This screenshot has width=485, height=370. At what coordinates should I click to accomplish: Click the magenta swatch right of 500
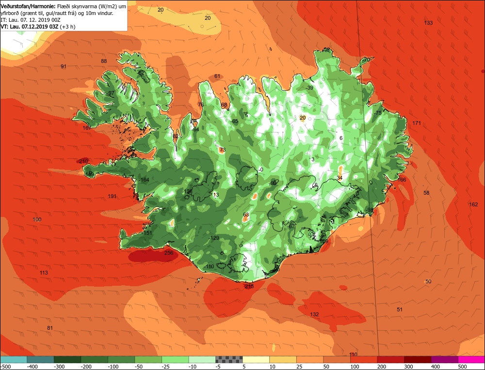coord(471,359)
